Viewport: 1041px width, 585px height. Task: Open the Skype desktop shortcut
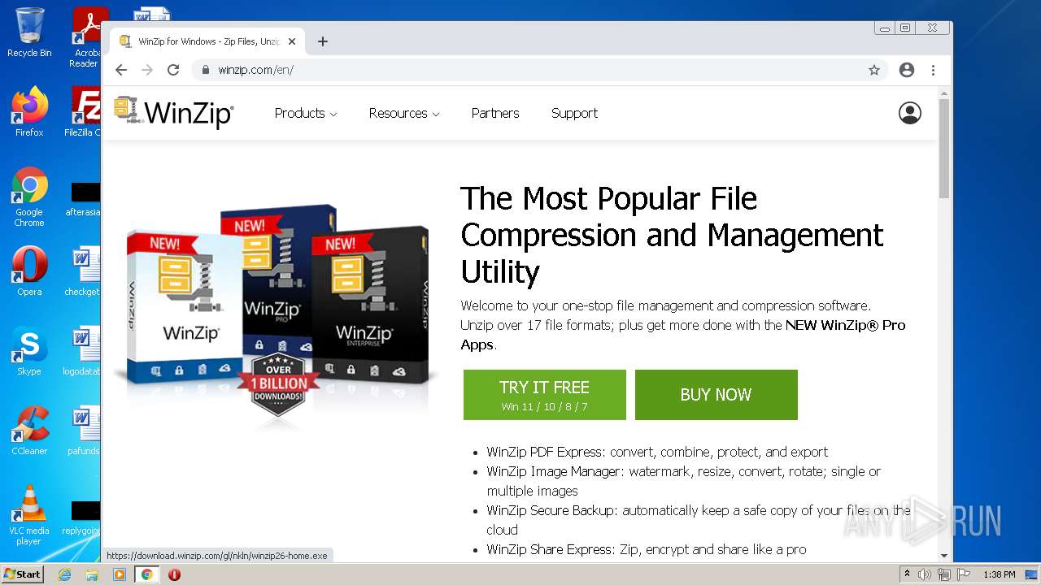pos(29,351)
